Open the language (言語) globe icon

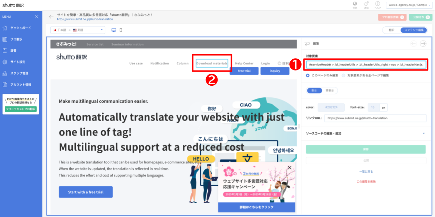355,4
